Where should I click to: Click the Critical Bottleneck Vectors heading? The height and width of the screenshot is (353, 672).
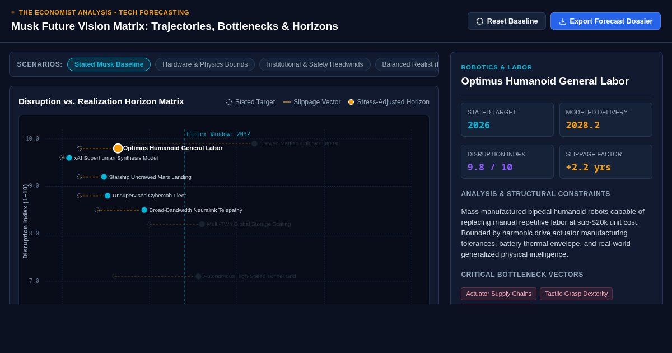522,275
